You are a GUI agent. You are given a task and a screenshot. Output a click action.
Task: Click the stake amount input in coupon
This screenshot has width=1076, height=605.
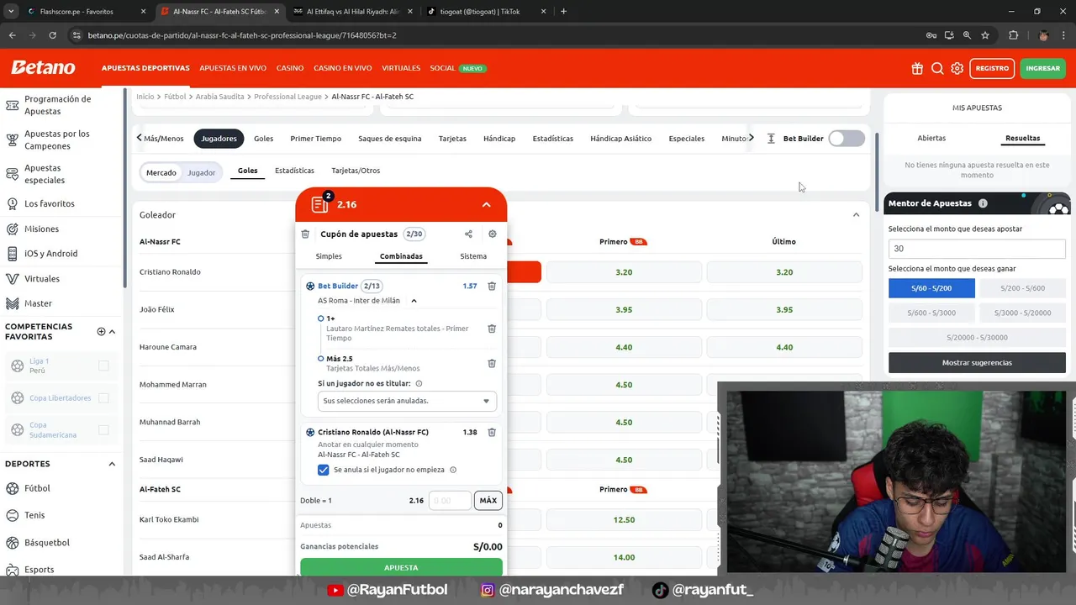click(x=450, y=501)
